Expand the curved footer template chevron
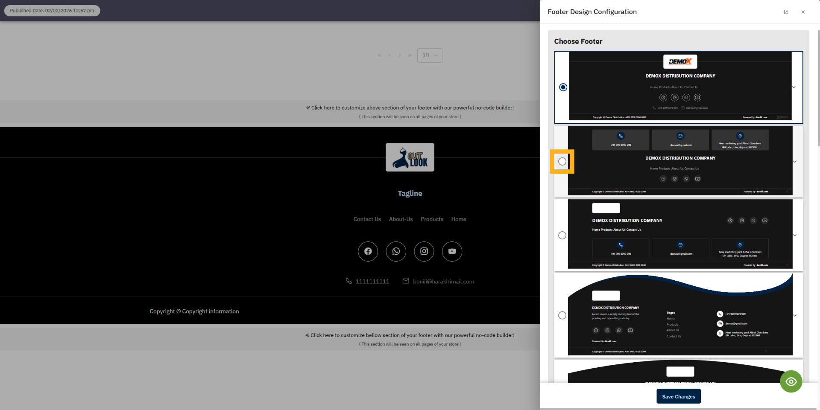 (x=795, y=315)
